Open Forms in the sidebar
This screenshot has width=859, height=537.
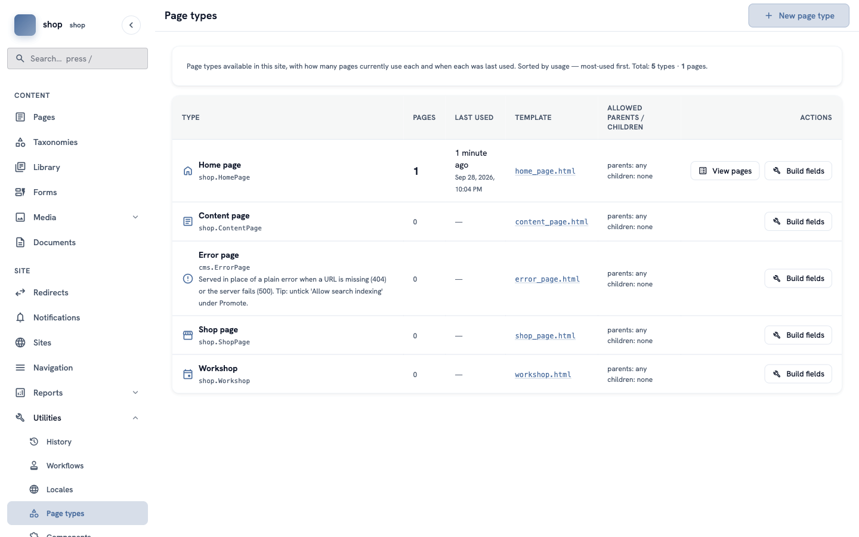[78, 192]
